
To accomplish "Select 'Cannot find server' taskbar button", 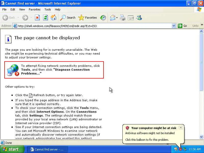I will point(47,149).
